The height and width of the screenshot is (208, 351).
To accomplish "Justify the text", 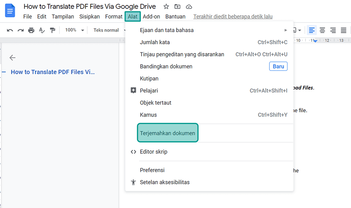I will [x=344, y=30].
